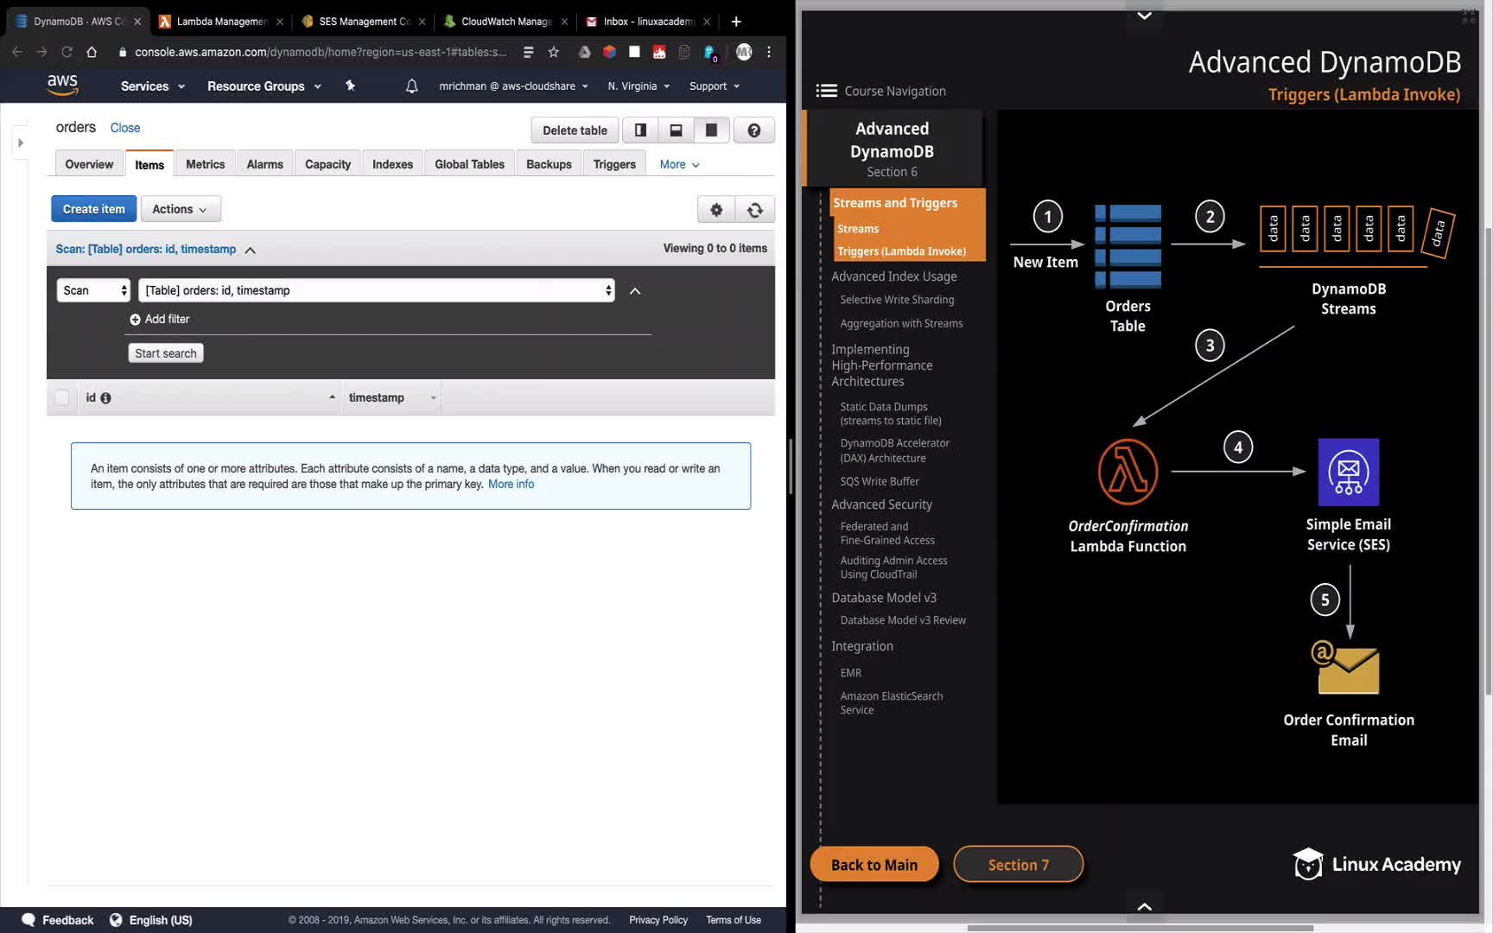
Task: Click the Simple Email Service diagram icon
Action: (1348, 472)
